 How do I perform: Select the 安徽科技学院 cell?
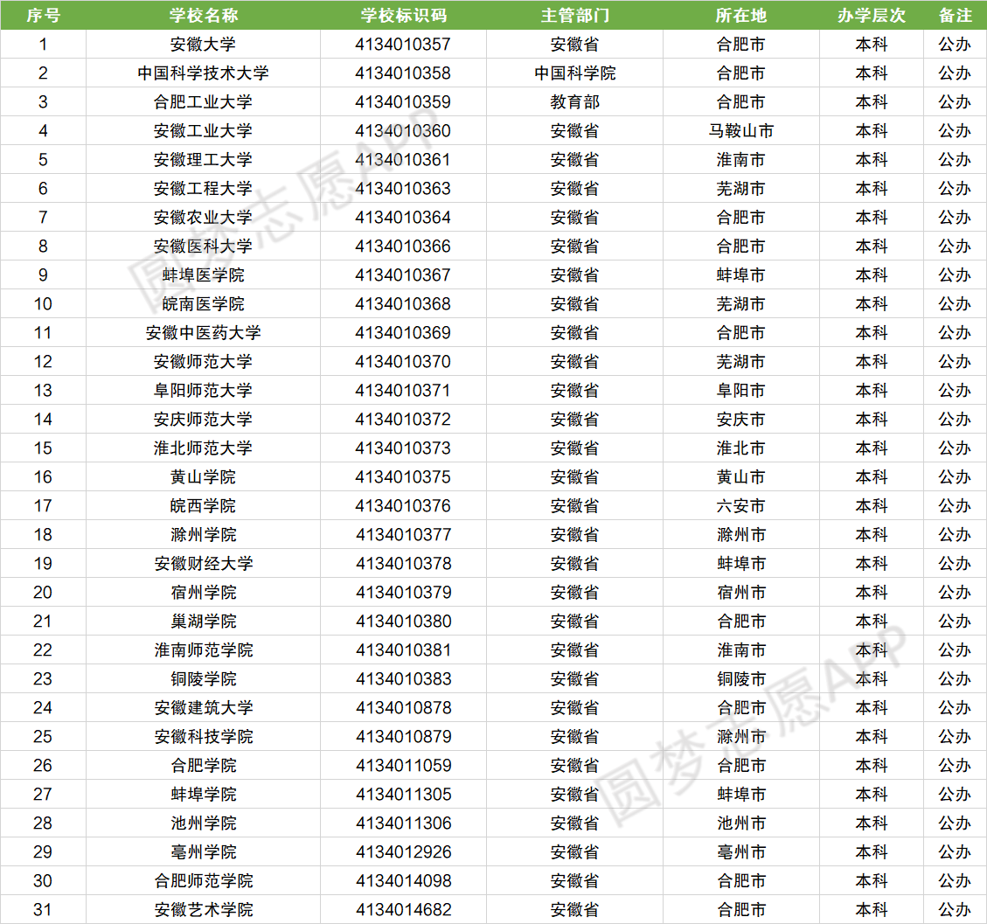[204, 736]
